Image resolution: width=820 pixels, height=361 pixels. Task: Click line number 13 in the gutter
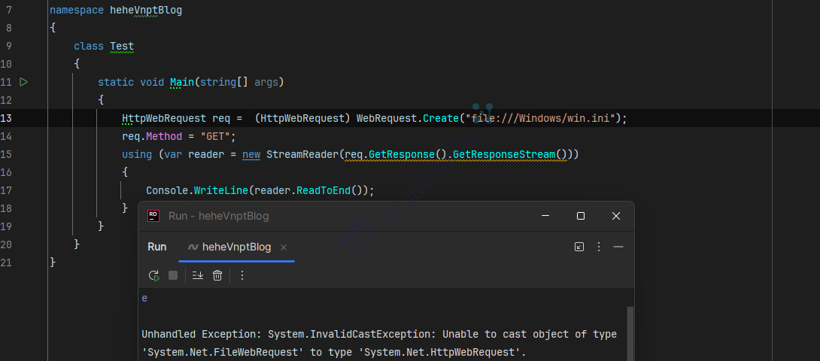[7, 118]
